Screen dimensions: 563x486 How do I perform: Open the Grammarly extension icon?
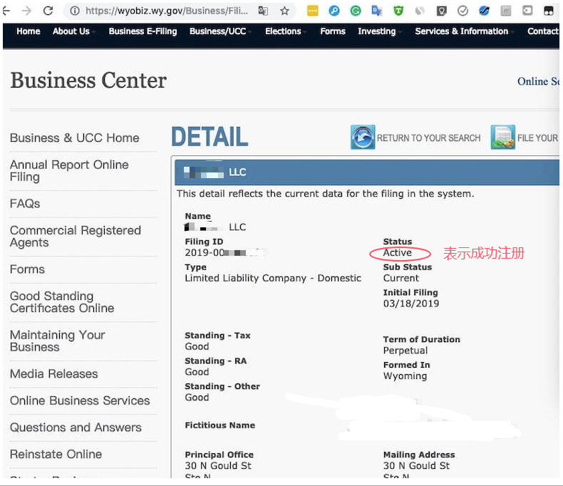pos(355,11)
